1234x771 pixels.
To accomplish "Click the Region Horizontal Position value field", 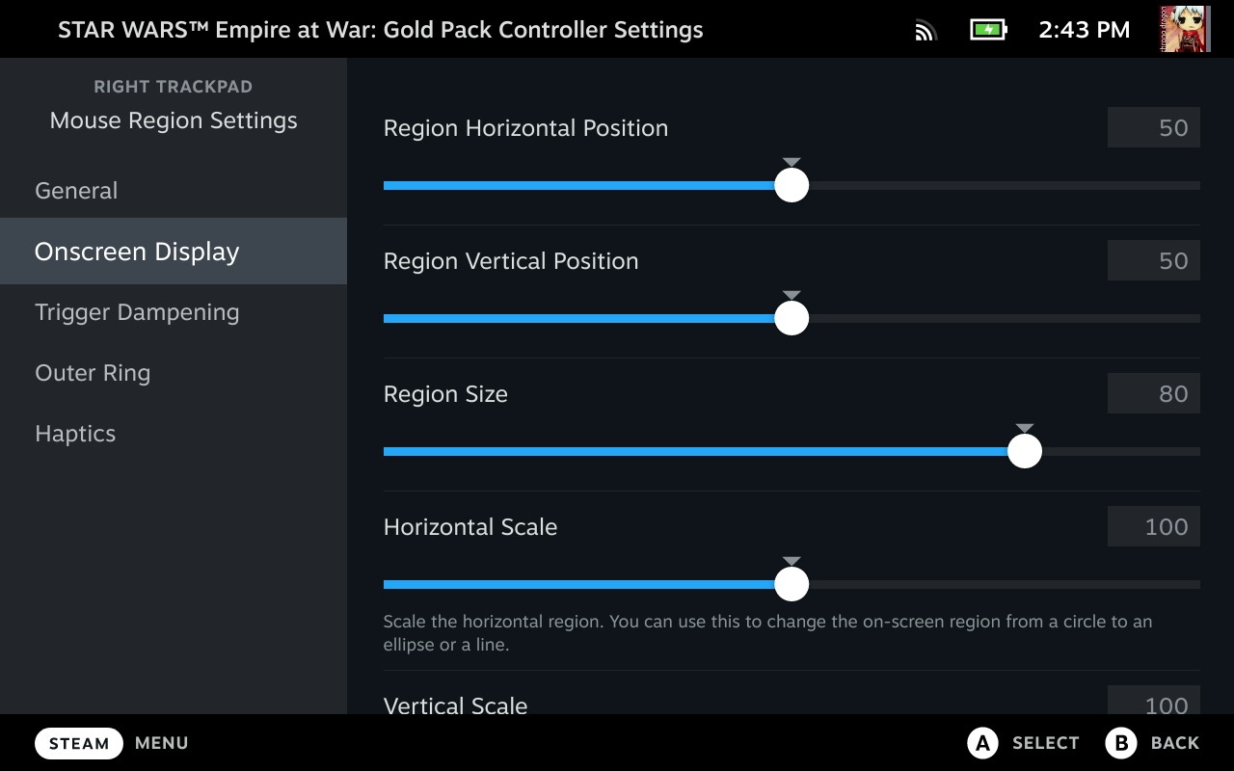I will coord(1153,128).
